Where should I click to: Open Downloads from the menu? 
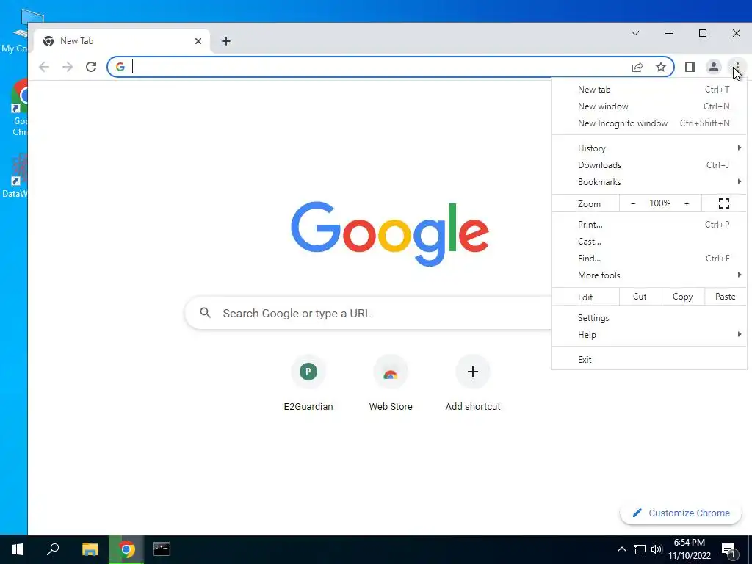click(x=649, y=165)
